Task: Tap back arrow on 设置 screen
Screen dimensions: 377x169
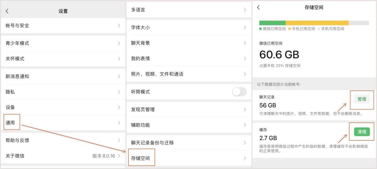Action: point(7,11)
